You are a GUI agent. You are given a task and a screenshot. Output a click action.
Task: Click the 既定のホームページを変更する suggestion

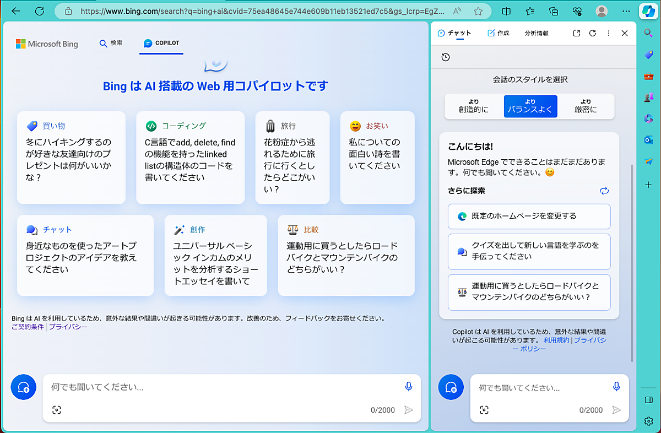[x=529, y=216]
